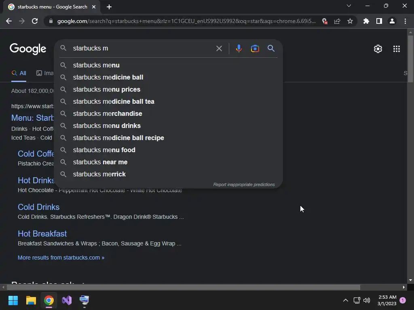The height and width of the screenshot is (310, 414).
Task: Close the starbucks menu tab
Action: tap(94, 7)
